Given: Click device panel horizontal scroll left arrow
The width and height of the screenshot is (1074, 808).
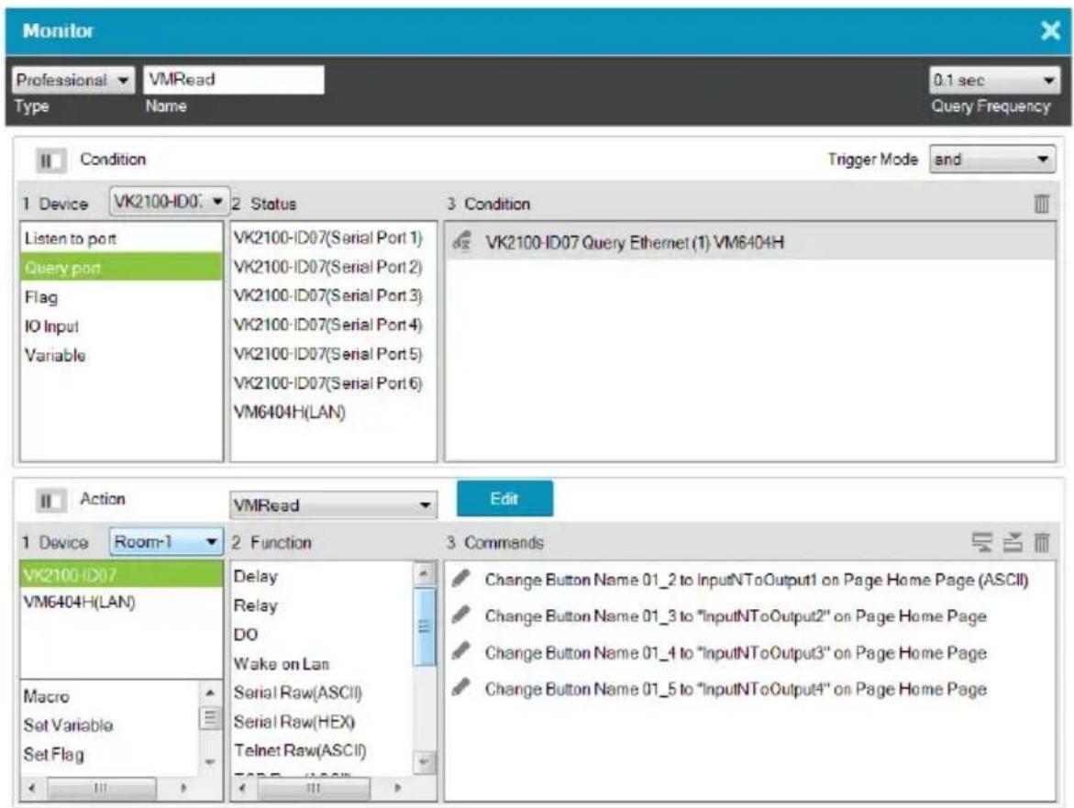Looking at the screenshot, I should coord(31,788).
